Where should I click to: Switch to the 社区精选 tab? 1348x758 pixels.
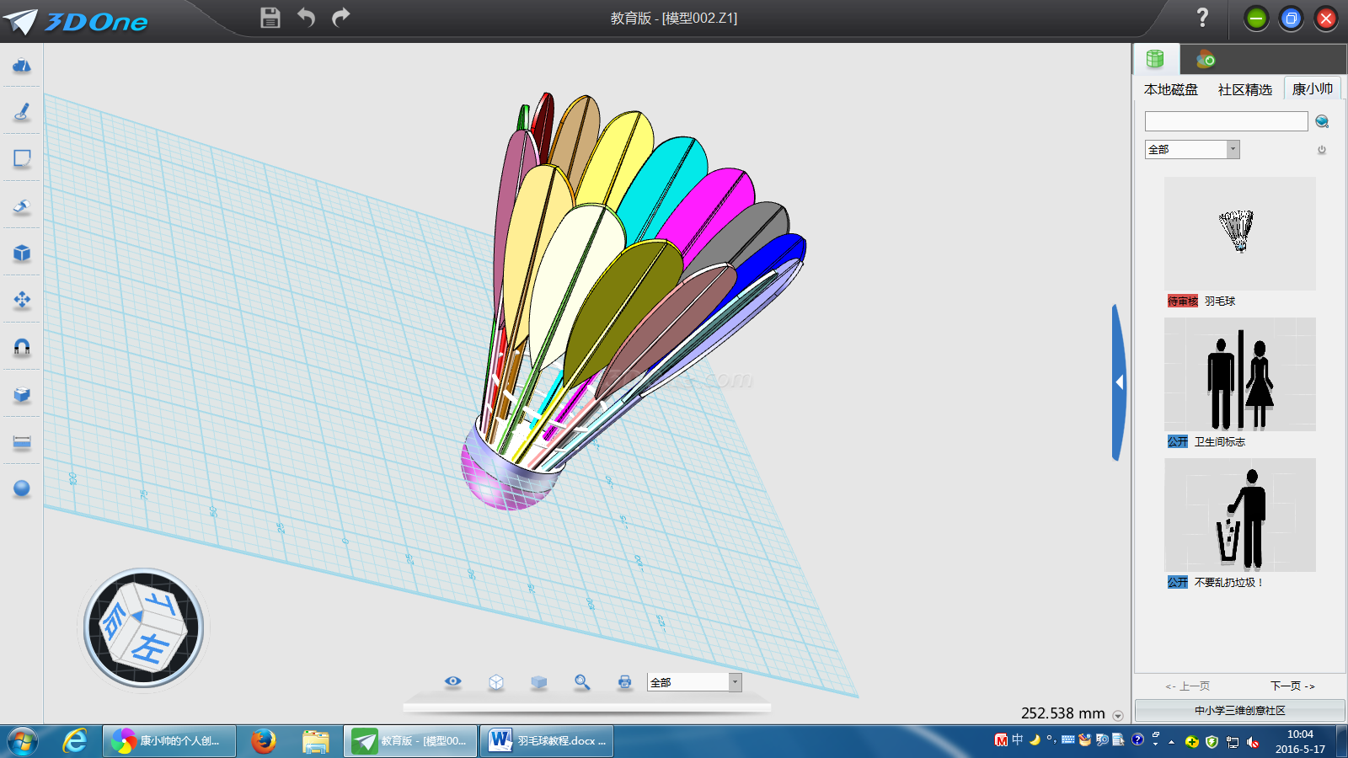(1244, 89)
